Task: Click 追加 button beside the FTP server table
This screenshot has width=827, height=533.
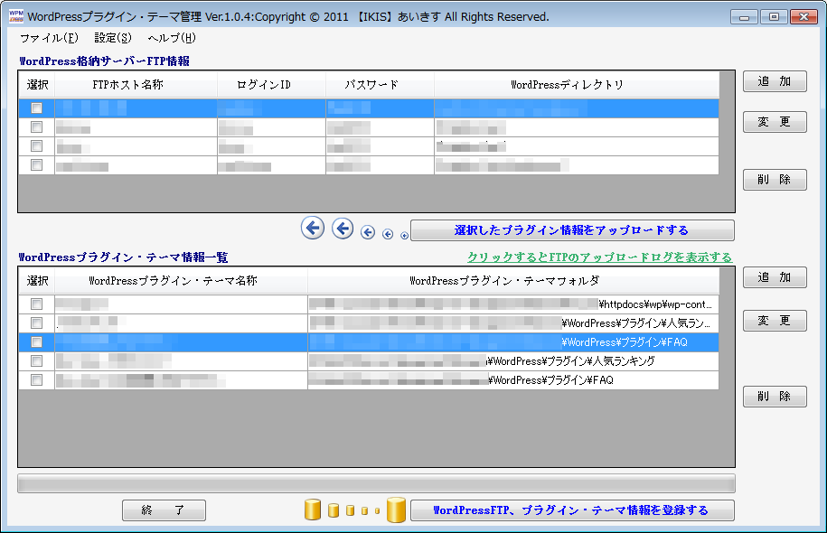Action: pyautogui.click(x=775, y=81)
